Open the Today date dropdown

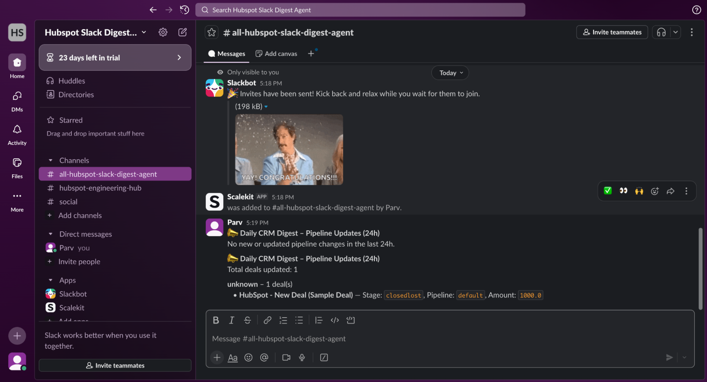[450, 73]
